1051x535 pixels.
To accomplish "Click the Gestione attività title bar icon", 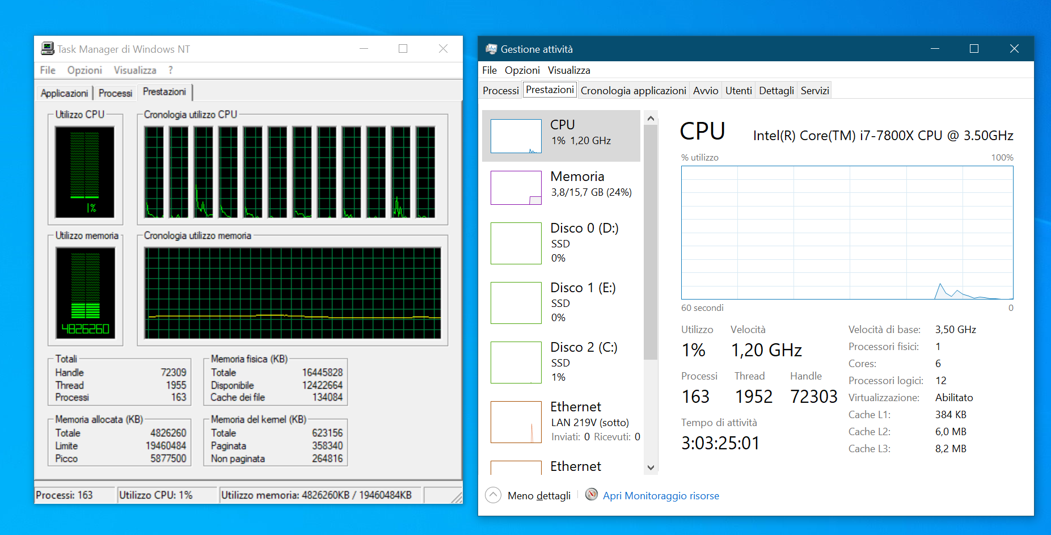I will point(491,49).
